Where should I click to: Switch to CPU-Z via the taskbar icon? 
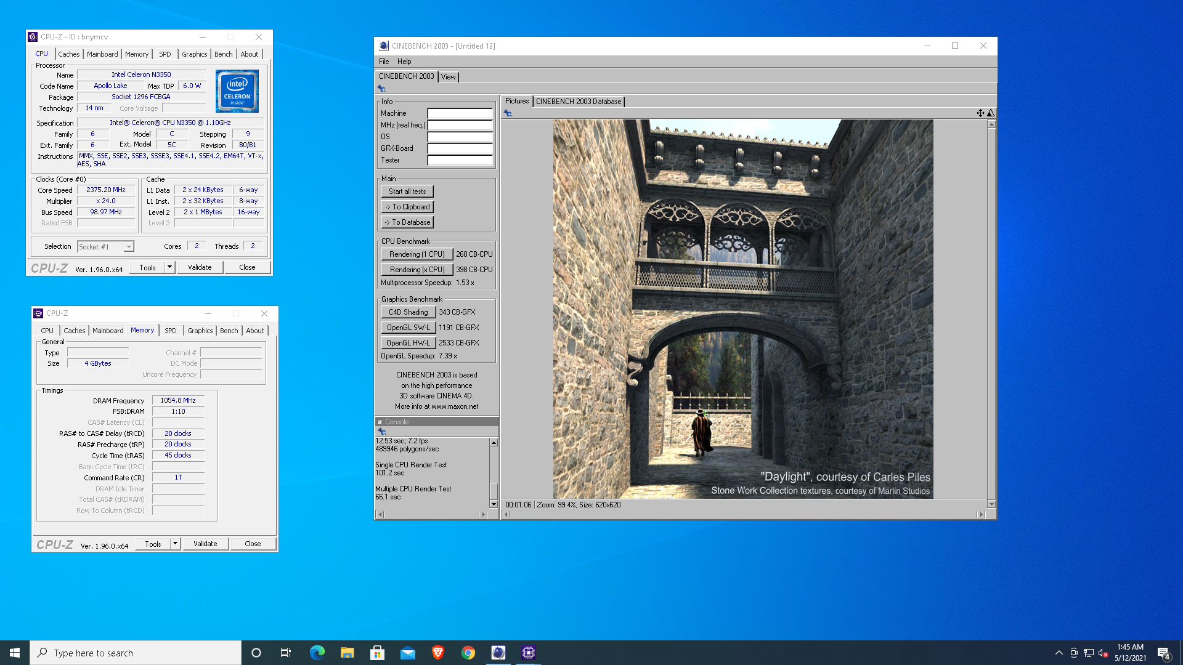click(x=528, y=653)
